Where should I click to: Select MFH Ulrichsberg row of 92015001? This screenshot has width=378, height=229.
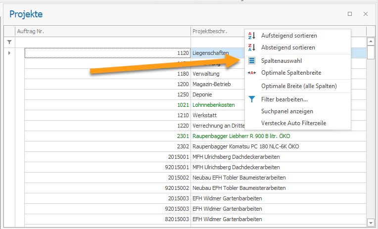[279, 167]
